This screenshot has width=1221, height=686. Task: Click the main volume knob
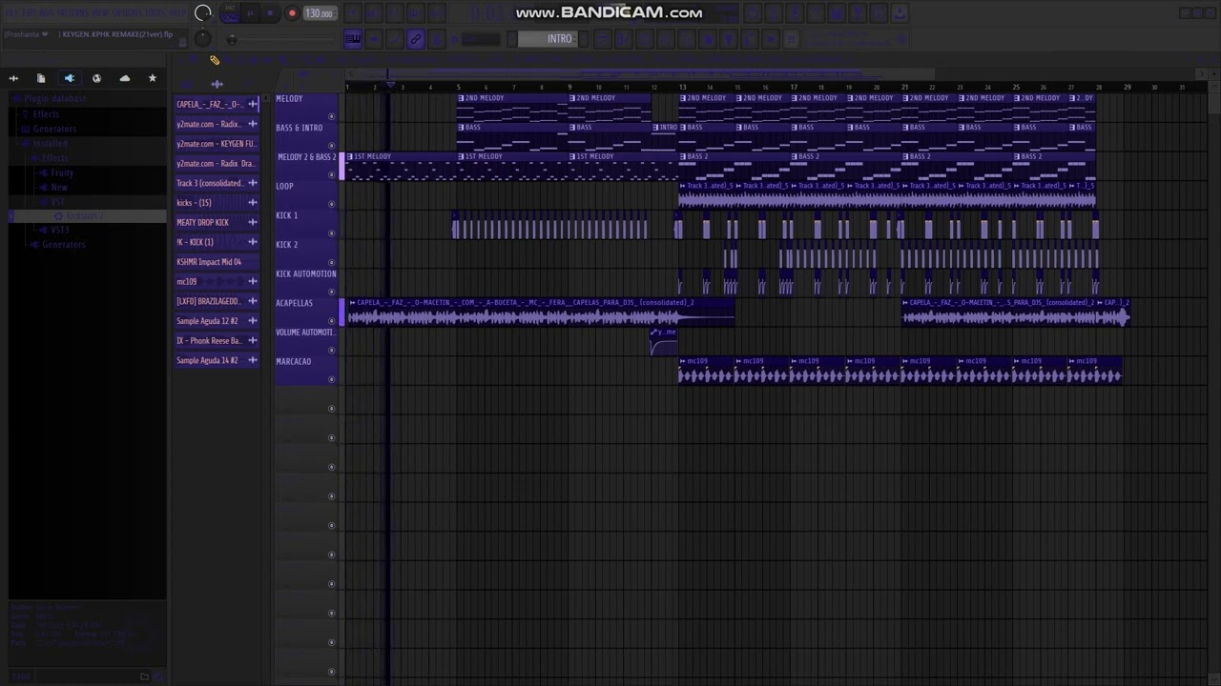(202, 13)
